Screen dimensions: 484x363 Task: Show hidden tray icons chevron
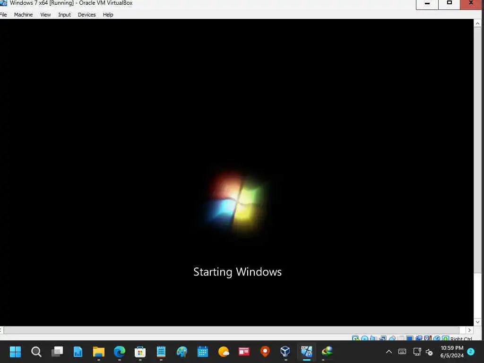pyautogui.click(x=389, y=352)
